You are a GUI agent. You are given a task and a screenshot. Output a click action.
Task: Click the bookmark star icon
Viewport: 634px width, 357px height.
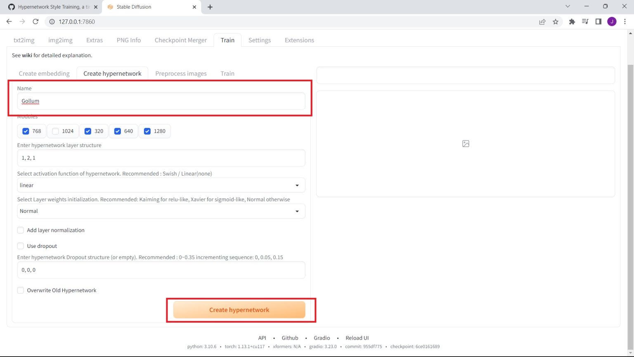(x=556, y=21)
